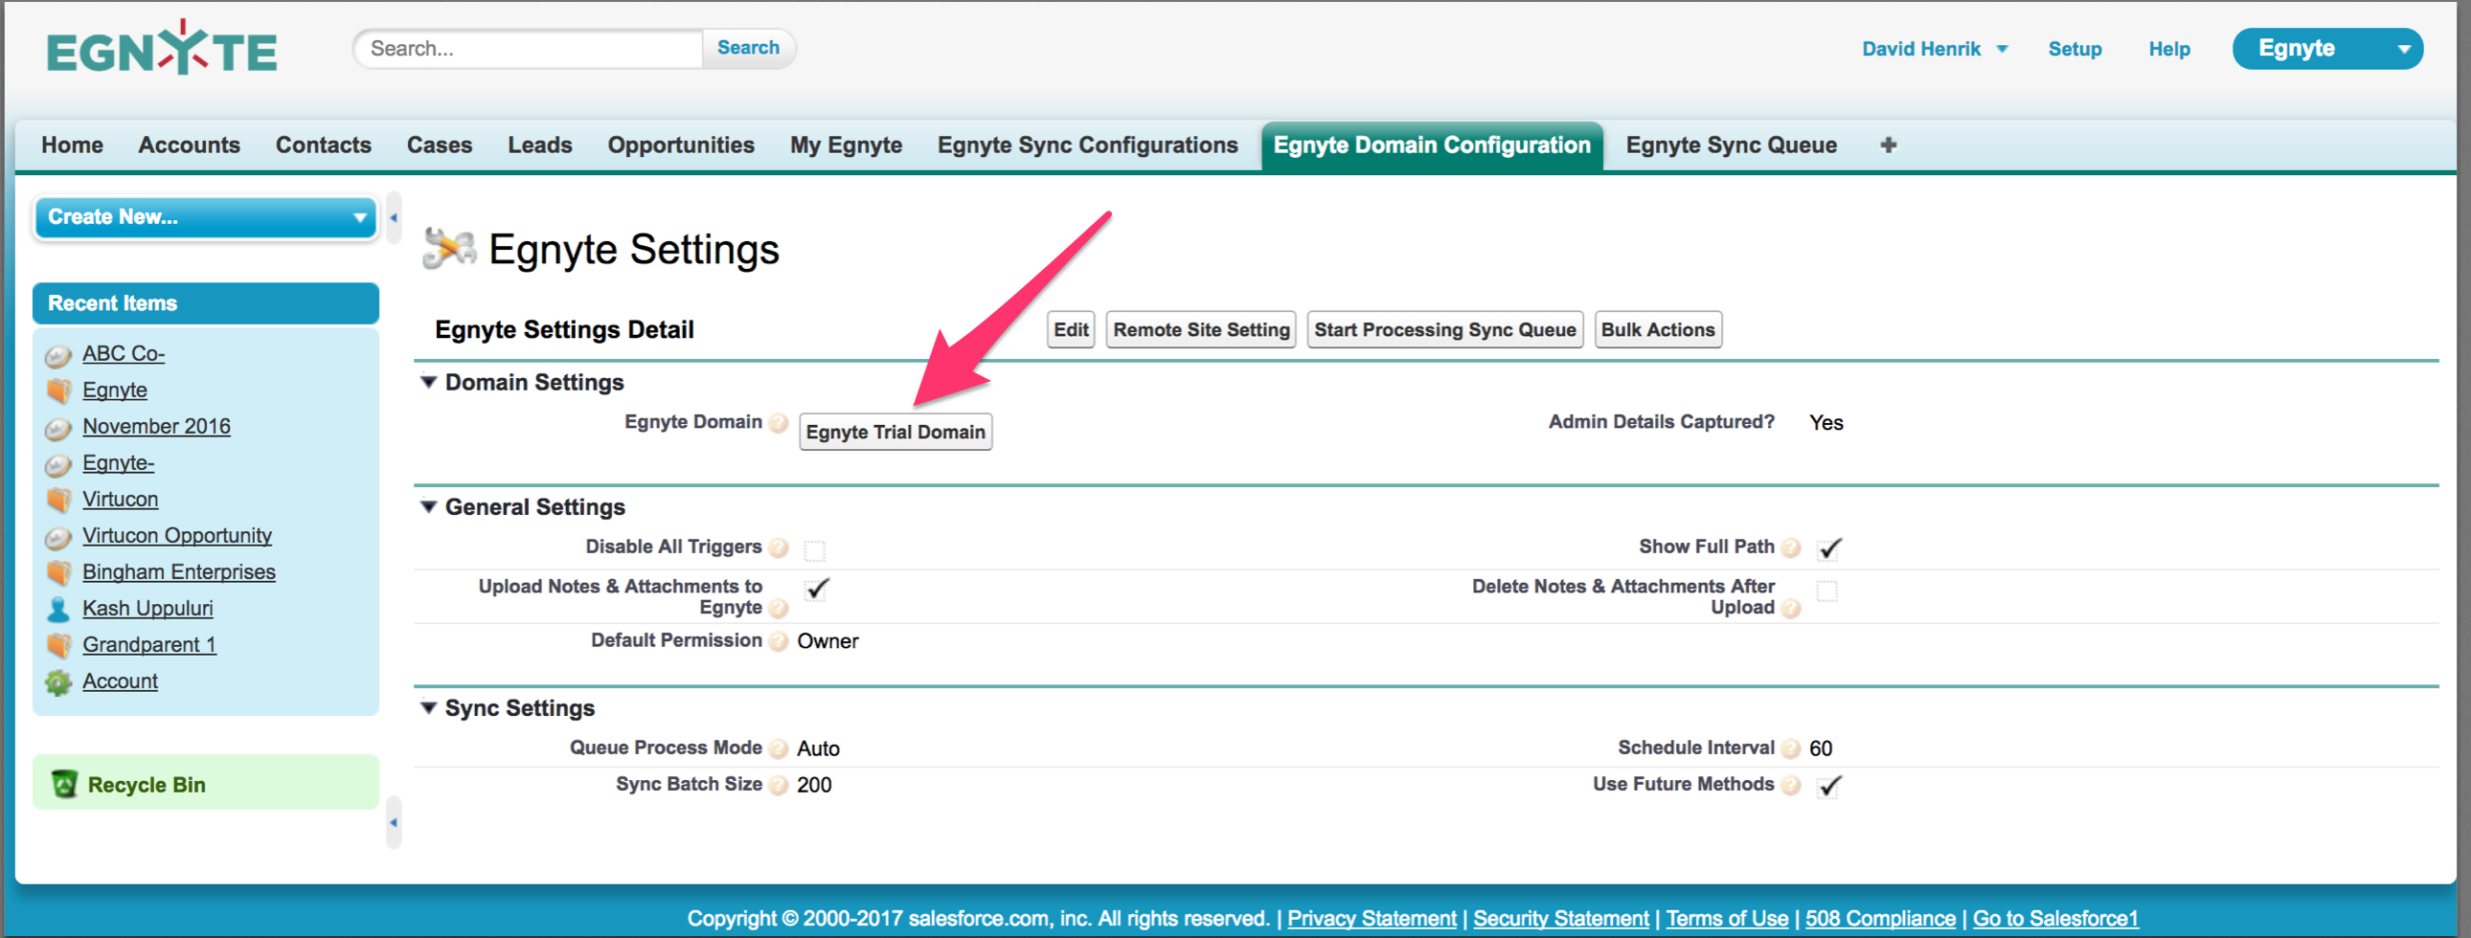Open the Home tab
The height and width of the screenshot is (938, 2471).
pos(72,145)
